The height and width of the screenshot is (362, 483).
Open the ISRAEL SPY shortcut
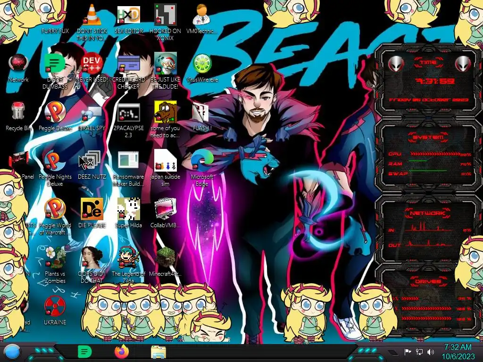92,114
